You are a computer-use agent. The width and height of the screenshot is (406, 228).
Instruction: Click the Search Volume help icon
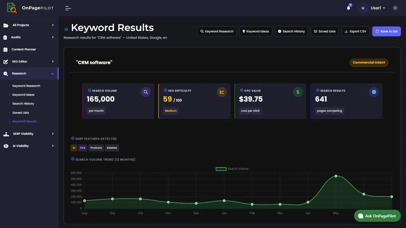click(90, 90)
